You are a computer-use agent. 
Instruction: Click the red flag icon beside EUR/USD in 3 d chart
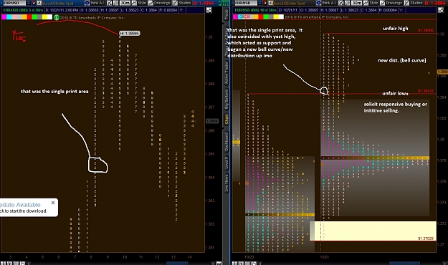pos(34,3)
